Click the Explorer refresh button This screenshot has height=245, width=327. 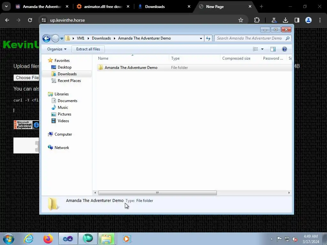(x=208, y=38)
